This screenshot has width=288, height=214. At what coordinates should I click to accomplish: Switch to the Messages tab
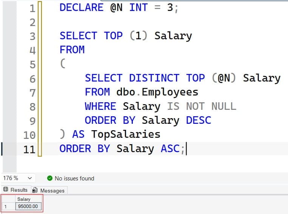[x=49, y=191]
